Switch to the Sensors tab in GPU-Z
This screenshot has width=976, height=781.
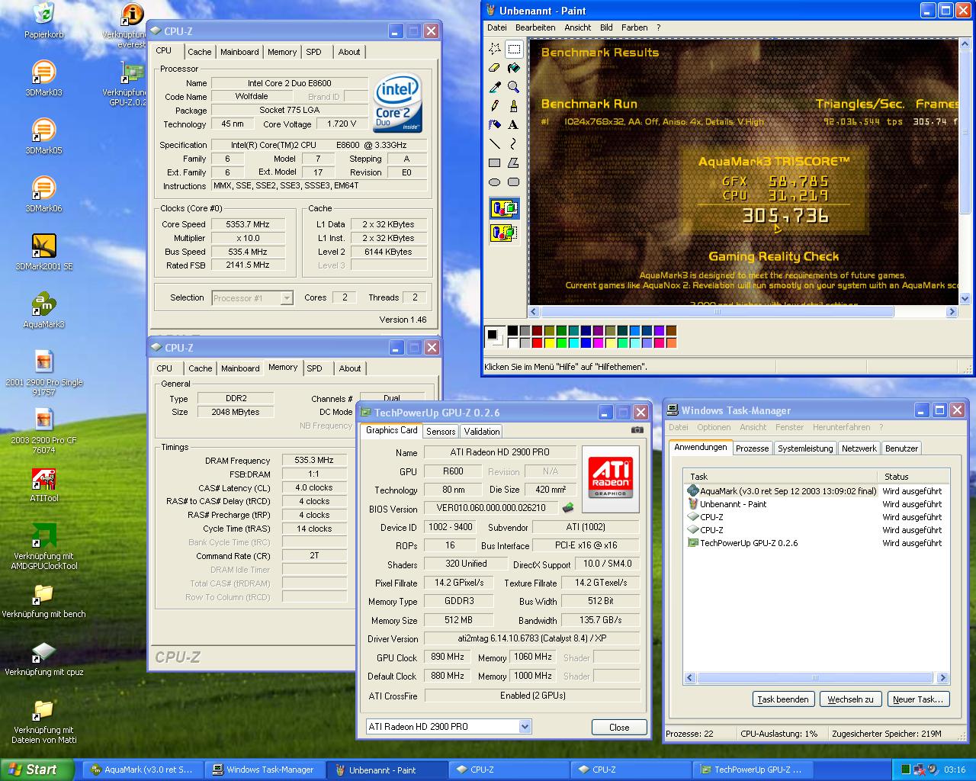click(441, 432)
